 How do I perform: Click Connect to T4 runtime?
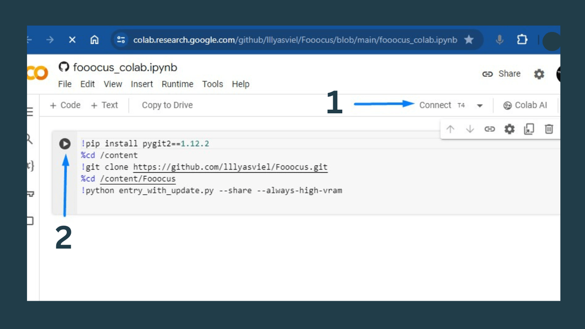point(442,105)
